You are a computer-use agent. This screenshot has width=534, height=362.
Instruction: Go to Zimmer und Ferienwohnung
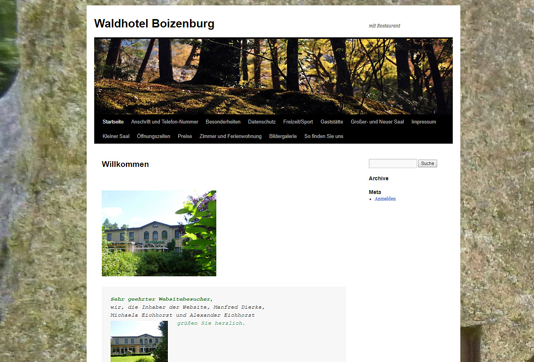pos(230,136)
